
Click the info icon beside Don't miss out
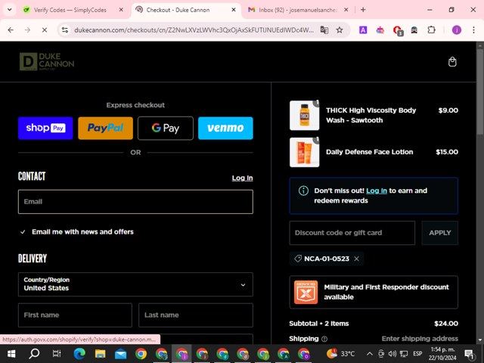point(303,191)
